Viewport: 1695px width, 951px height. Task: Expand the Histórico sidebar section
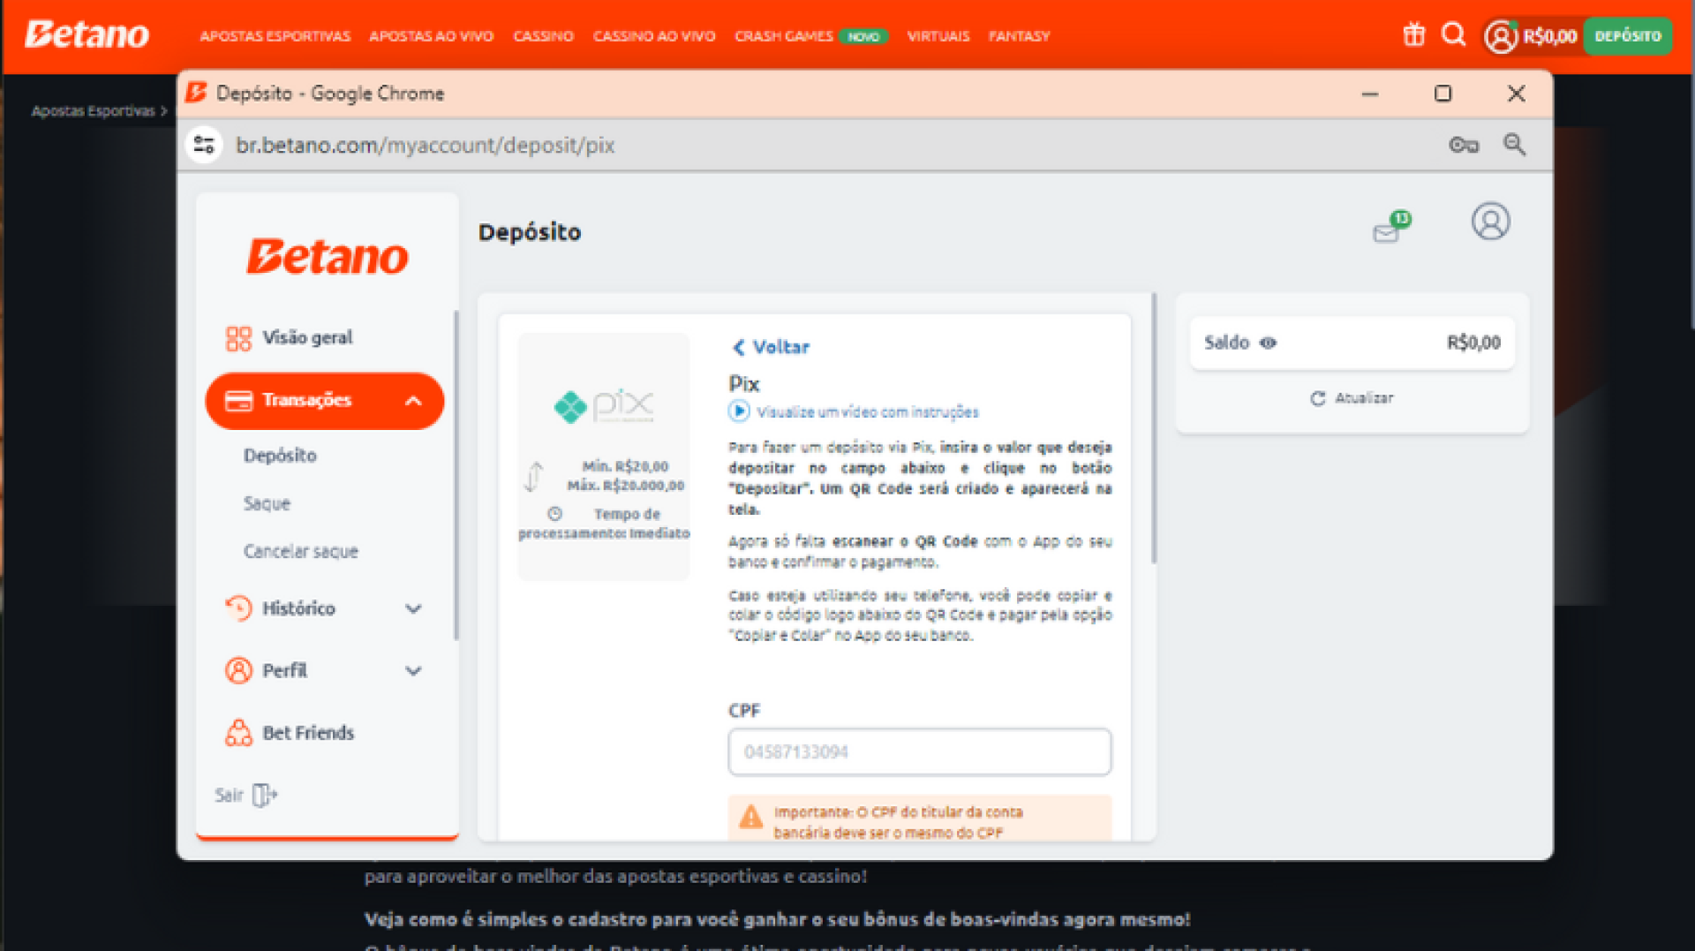412,609
